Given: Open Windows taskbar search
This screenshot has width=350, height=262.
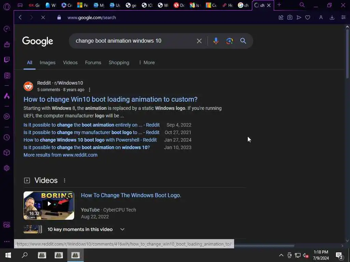Looking at the screenshot, I should (25, 255).
